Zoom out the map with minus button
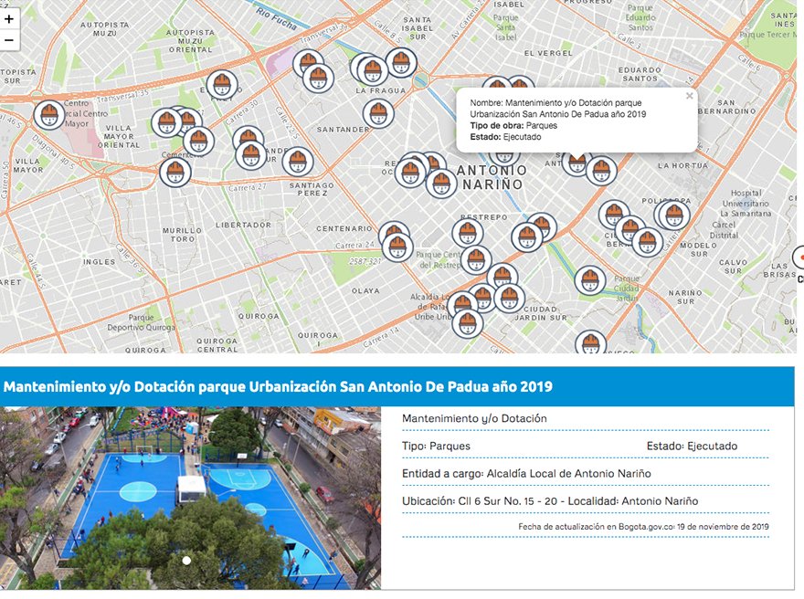The image size is (804, 599). (9, 40)
